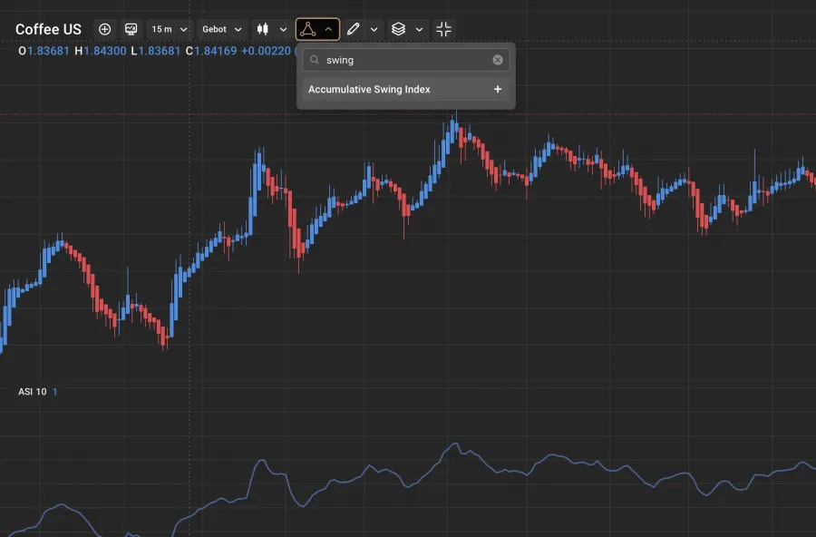Open the chart type chevron dropdown
The image size is (816, 537).
coord(283,28)
